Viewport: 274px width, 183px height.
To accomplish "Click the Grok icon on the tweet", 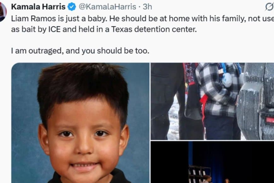I will click(270, 7).
